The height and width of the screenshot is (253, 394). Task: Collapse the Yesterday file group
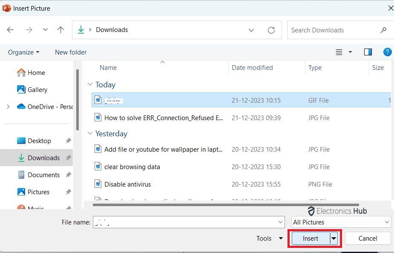[90, 134]
